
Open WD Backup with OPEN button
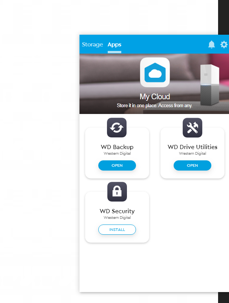pos(117,165)
